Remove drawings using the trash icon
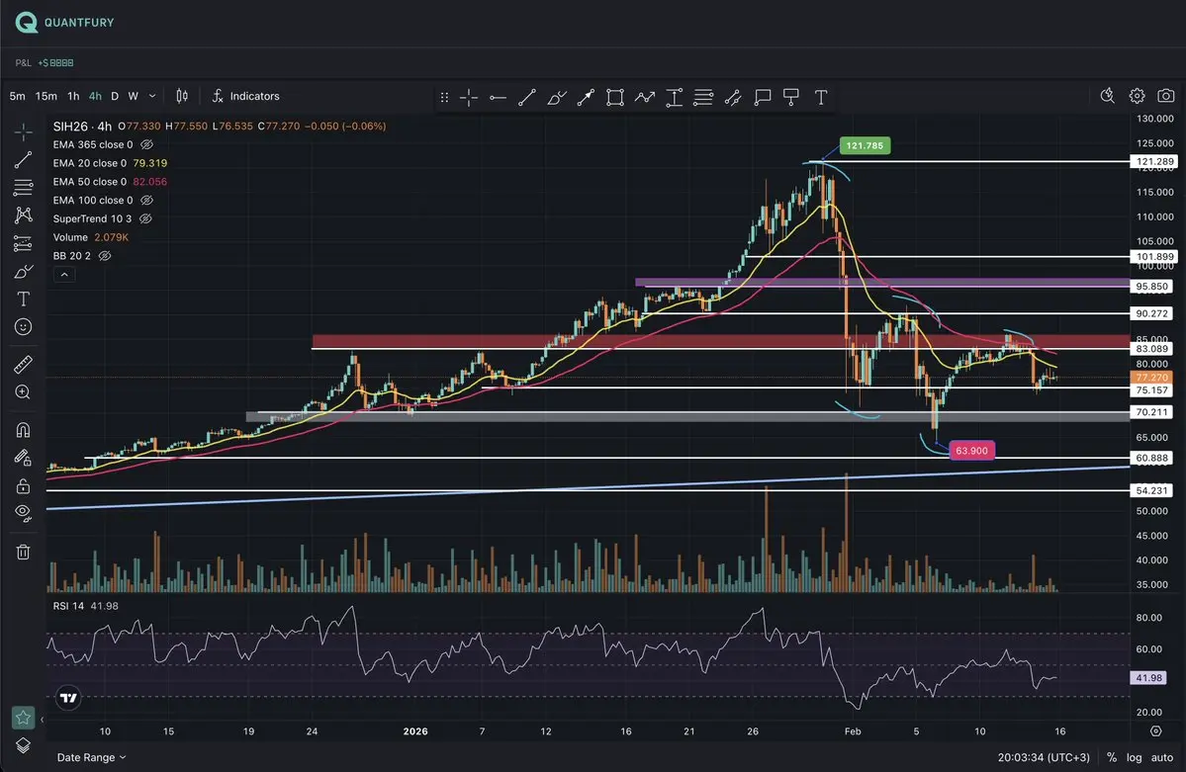Image resolution: width=1186 pixels, height=772 pixels. (24, 552)
